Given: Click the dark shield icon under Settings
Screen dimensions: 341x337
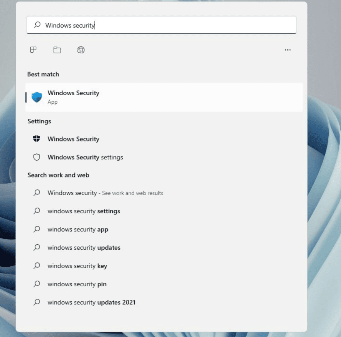Looking at the screenshot, I should coord(36,139).
